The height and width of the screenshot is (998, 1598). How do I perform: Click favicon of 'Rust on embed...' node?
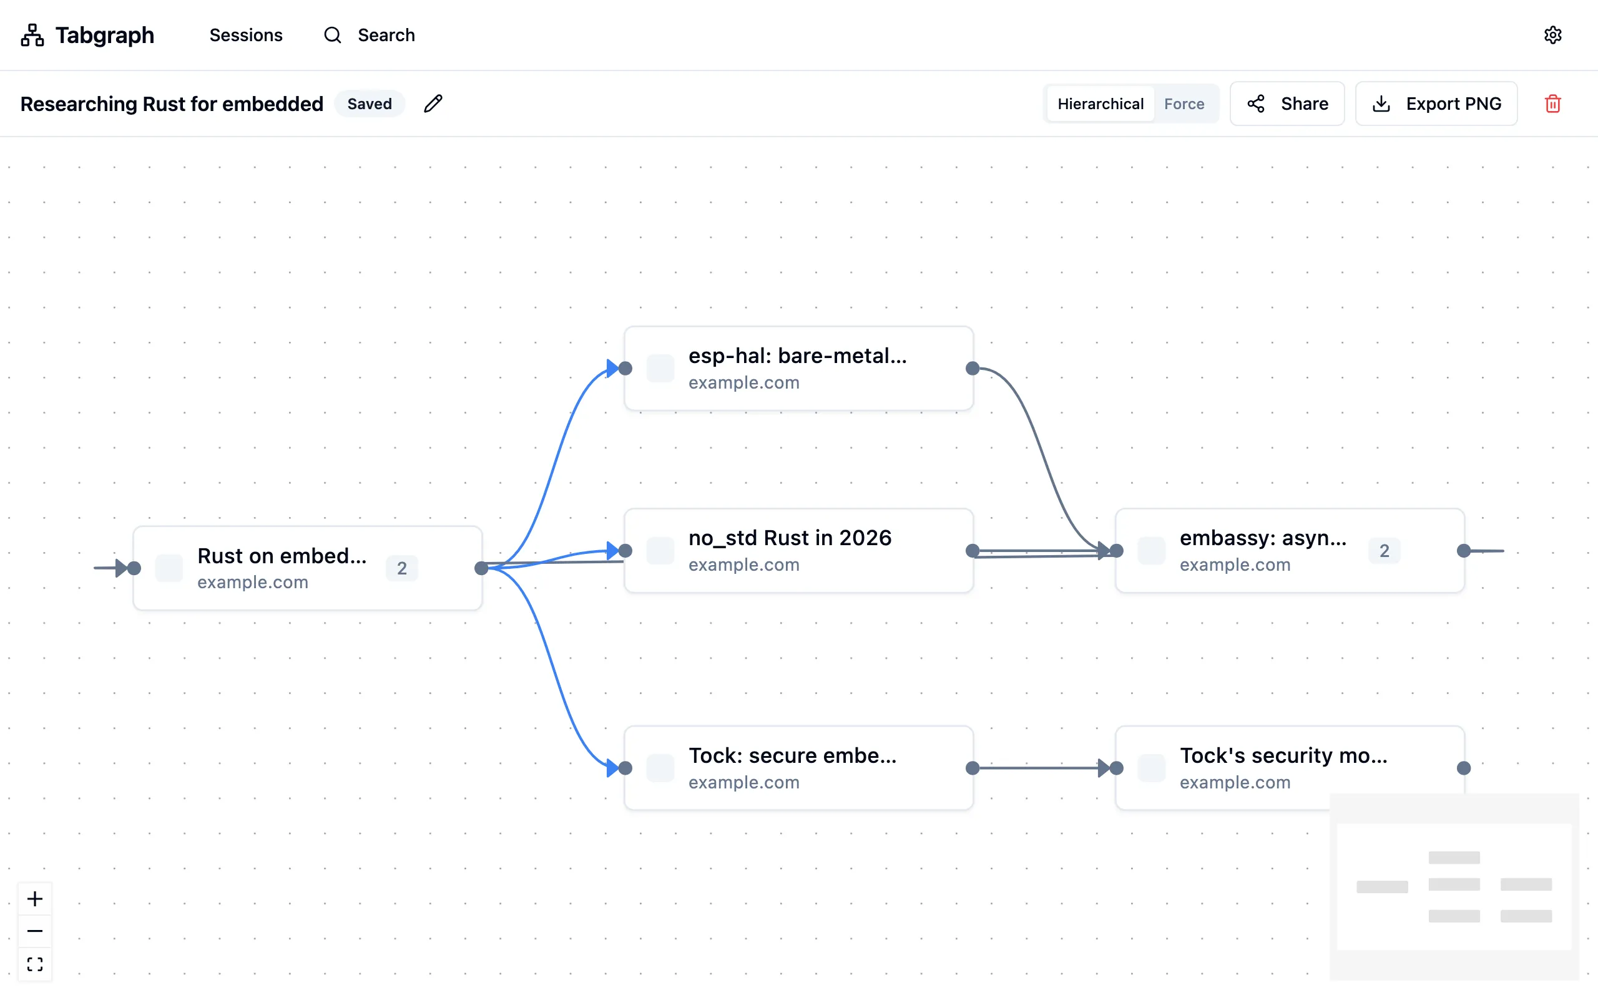[x=169, y=568]
